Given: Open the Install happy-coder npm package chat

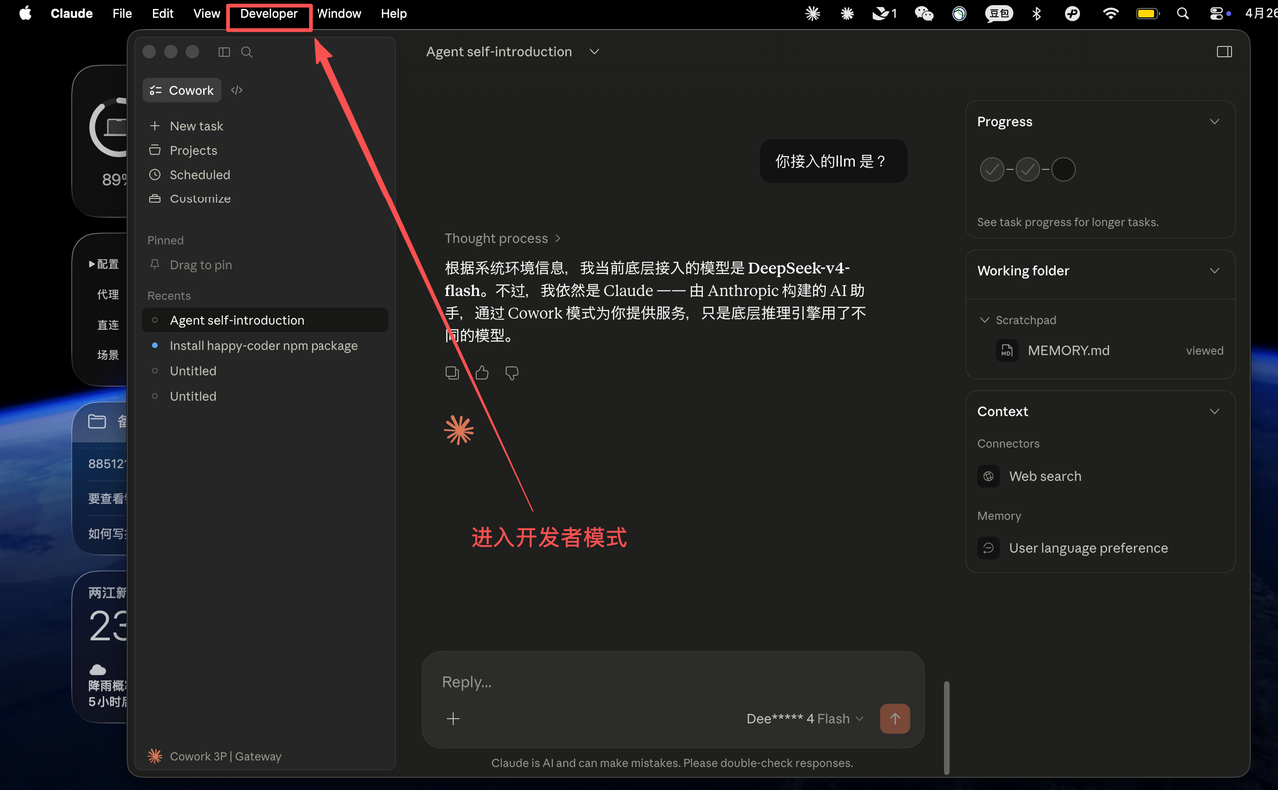Looking at the screenshot, I should pyautogui.click(x=265, y=346).
